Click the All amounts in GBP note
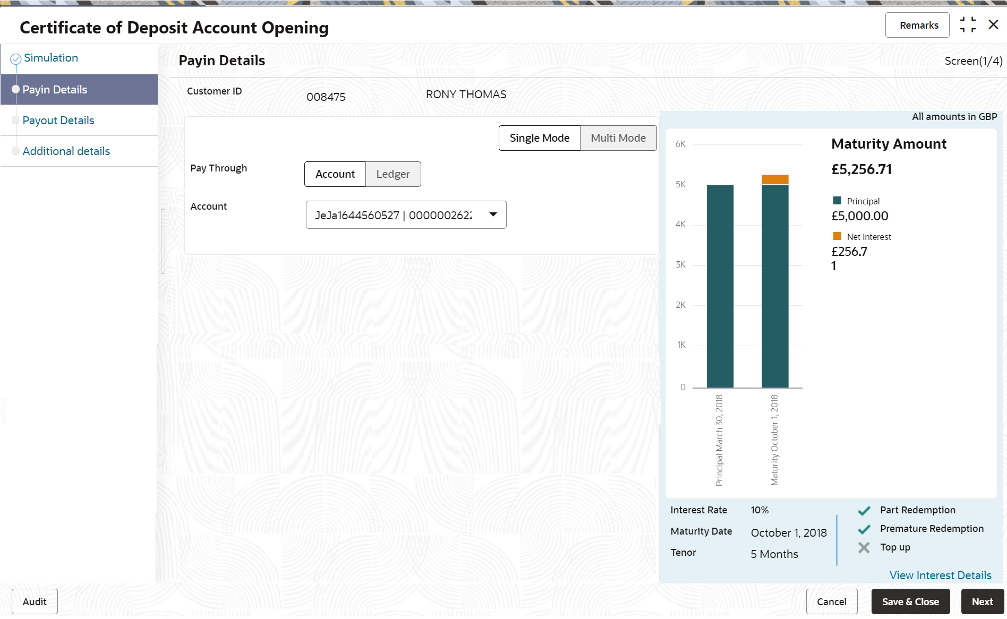The height and width of the screenshot is (619, 1007). 954,117
